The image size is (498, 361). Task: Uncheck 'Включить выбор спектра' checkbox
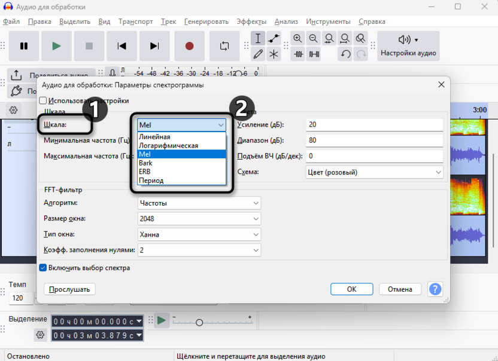[x=43, y=268]
